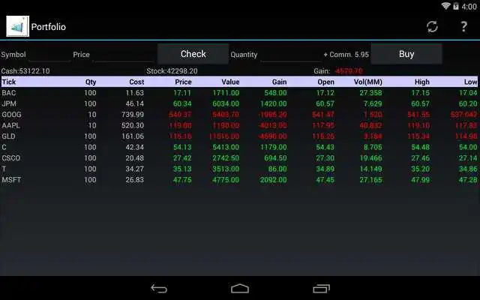Click the 4:00 clock in status bar
Image resolution: width=480 pixels, height=300 pixels.
tap(469, 6)
